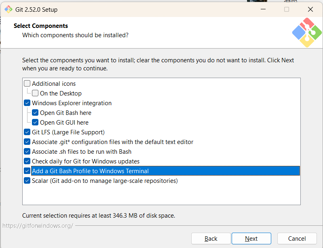Viewport: 323px width, 248px height.
Task: Select 'Git LFS (Large File Support)' text
Action: 68,132
